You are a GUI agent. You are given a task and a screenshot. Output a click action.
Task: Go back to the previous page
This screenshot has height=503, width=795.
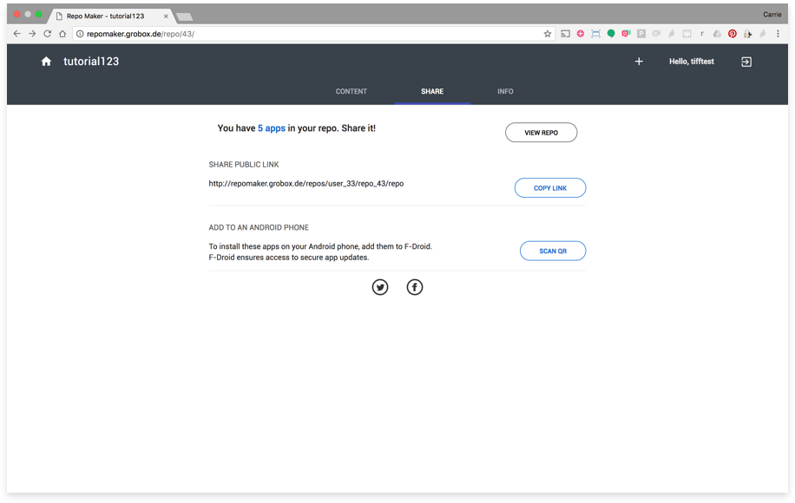click(x=16, y=34)
